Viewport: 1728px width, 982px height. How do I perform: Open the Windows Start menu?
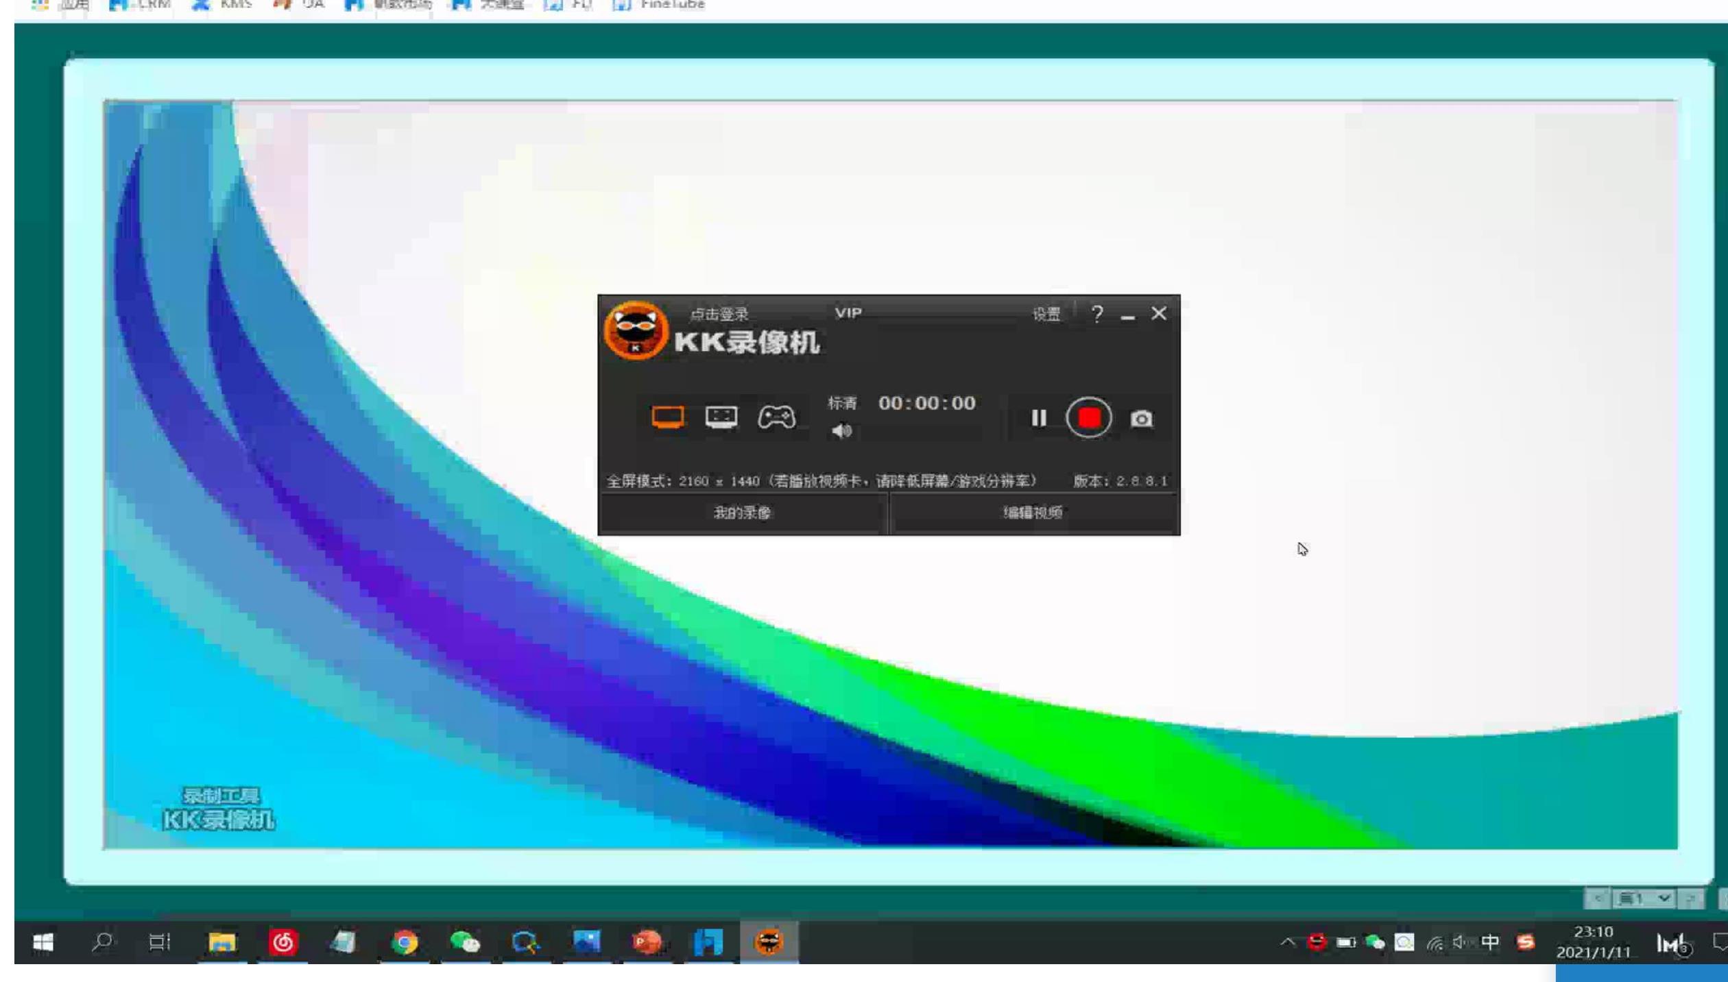43,943
